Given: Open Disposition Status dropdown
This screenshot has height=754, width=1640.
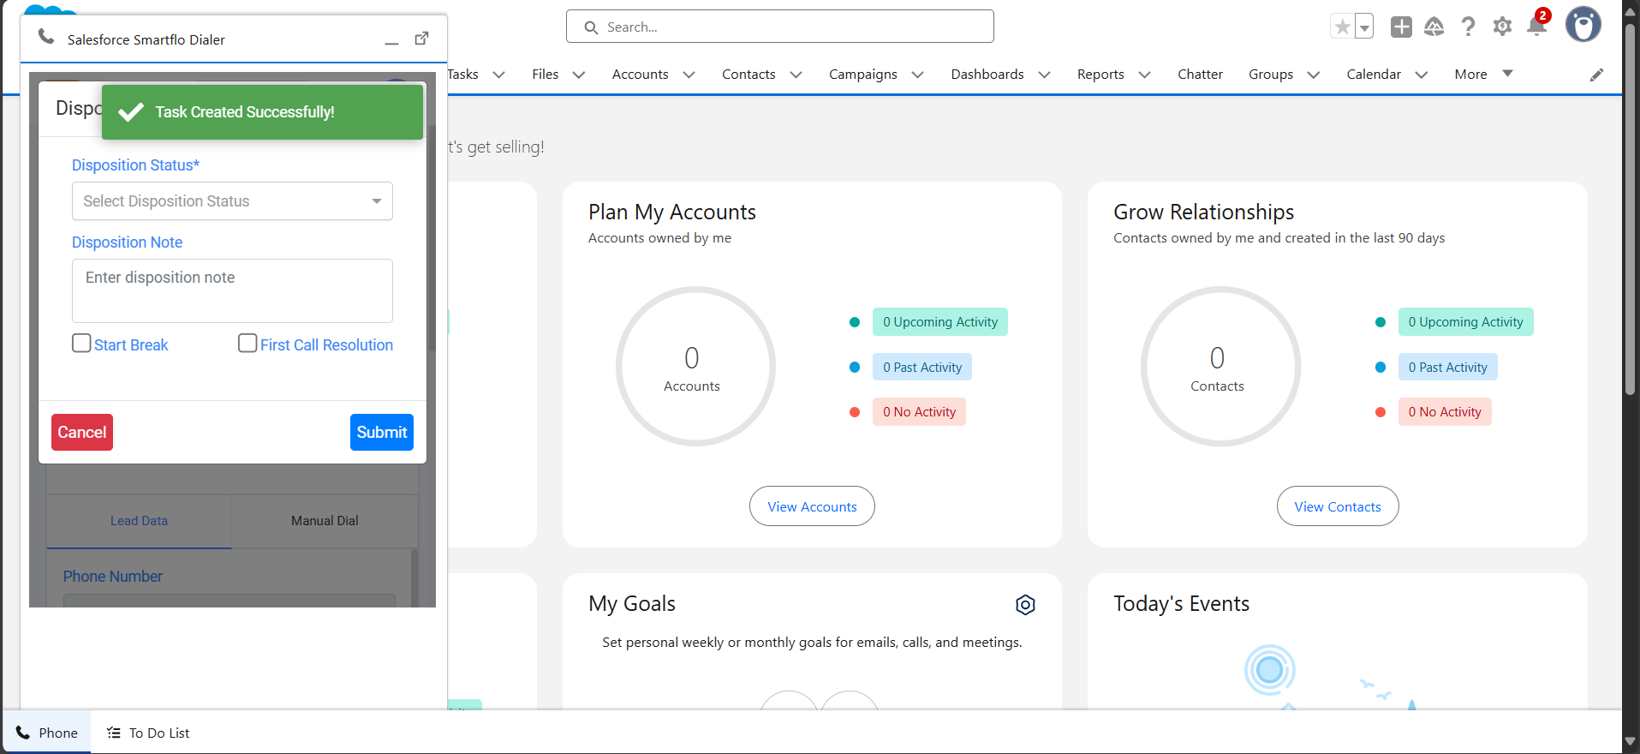Looking at the screenshot, I should [x=232, y=201].
